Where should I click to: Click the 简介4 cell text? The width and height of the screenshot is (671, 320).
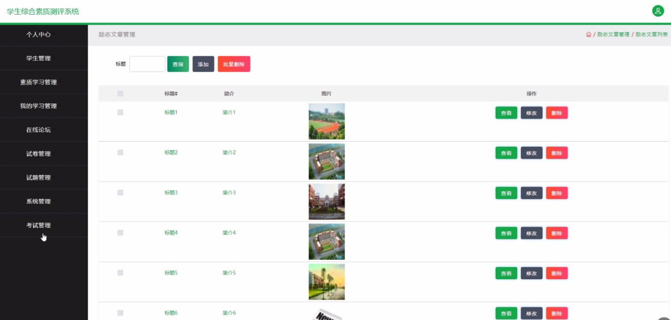click(229, 233)
